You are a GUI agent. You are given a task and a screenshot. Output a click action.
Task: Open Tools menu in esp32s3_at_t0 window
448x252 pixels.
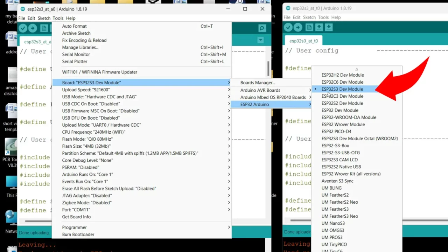(323, 17)
